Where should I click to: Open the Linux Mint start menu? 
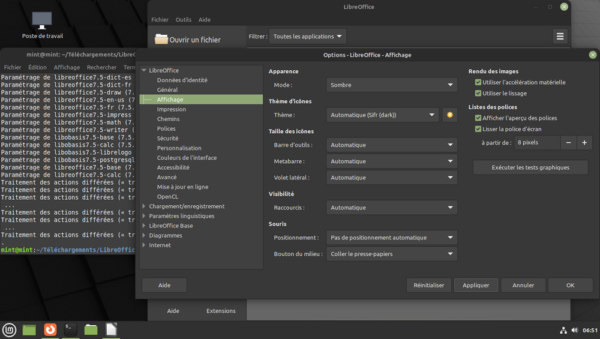pos(9,329)
